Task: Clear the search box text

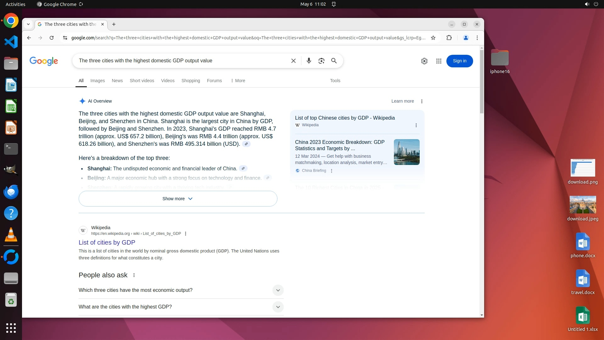Action: coord(293,61)
